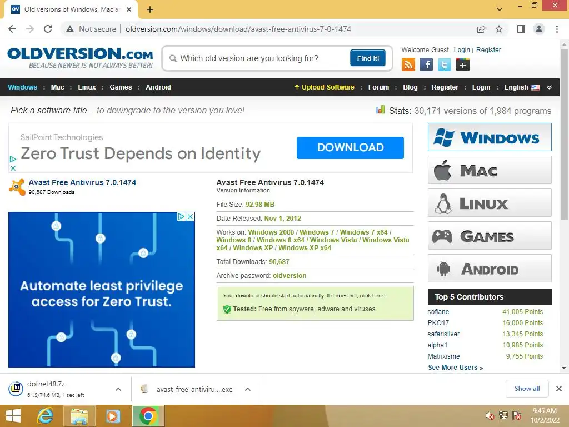Click Show all downloads button

(x=527, y=389)
